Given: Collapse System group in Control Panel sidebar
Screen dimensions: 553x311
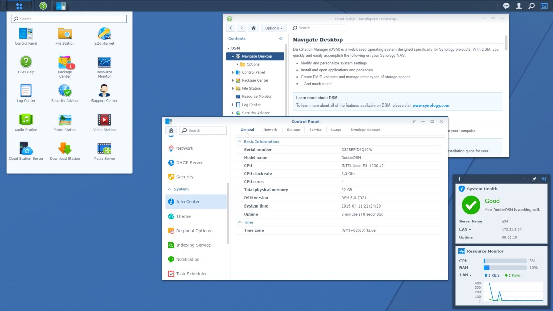Looking at the screenshot, I should [169, 189].
